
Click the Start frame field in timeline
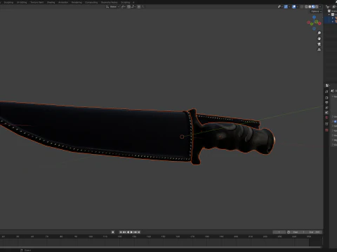pos(298,232)
